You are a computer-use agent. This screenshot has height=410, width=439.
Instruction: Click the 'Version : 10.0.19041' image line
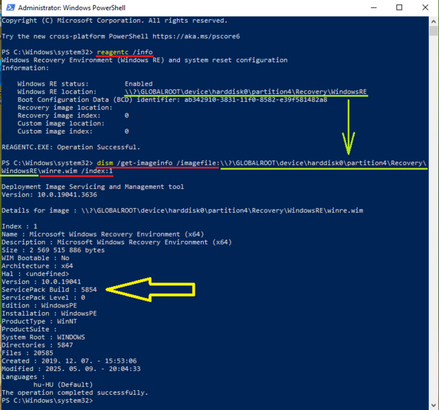point(41,281)
